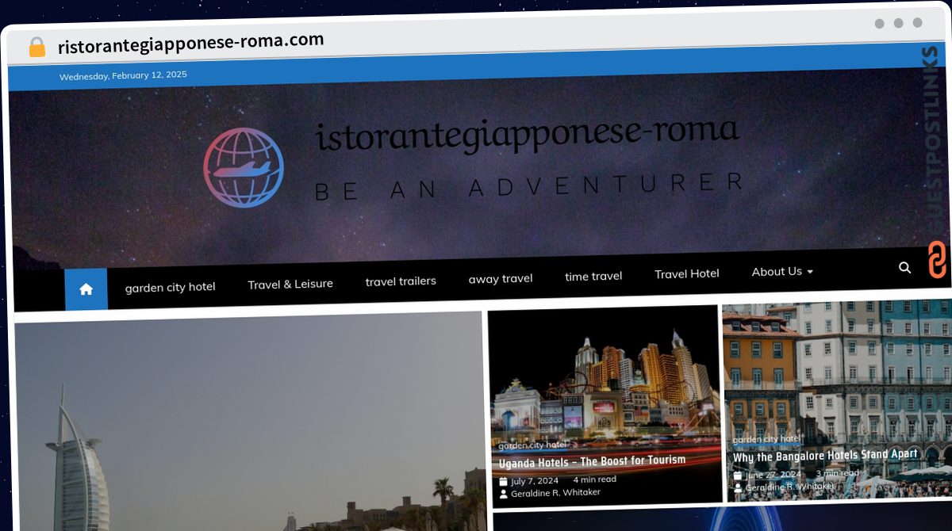952x531 pixels.
Task: Click the Burj Al Arab featured image
Action: point(250,423)
